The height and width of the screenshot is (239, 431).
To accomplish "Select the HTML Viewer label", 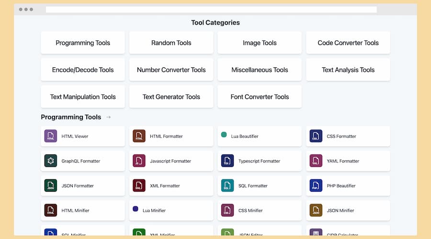I will (75, 136).
